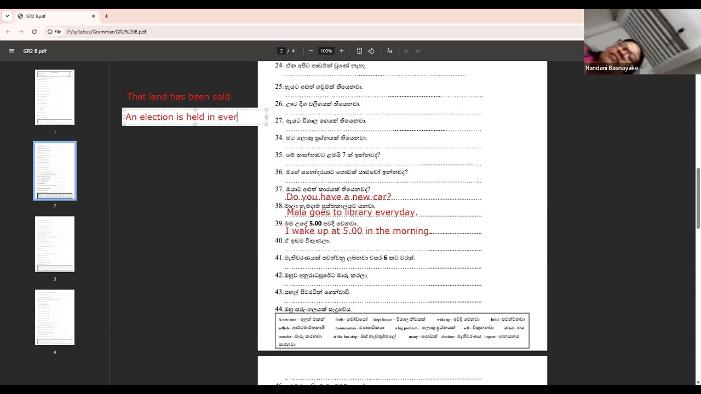
Task: Click 'Mala goes to library everyday.' annotation
Action: tap(352, 213)
